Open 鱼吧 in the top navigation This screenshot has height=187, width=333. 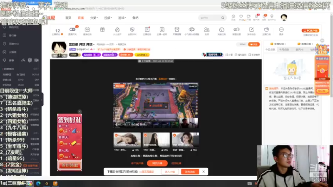tap(135, 18)
